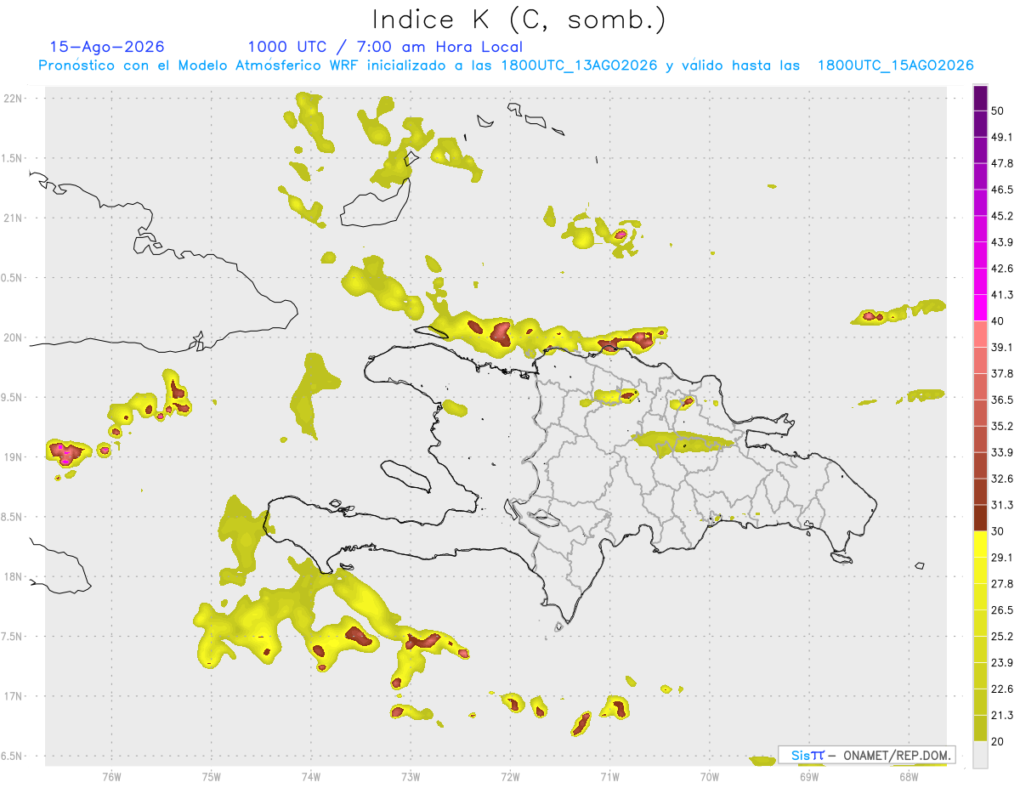Image resolution: width=1020 pixels, height=788 pixels.
Task: Click the "21.3" color scale value
Action: click(x=1002, y=715)
